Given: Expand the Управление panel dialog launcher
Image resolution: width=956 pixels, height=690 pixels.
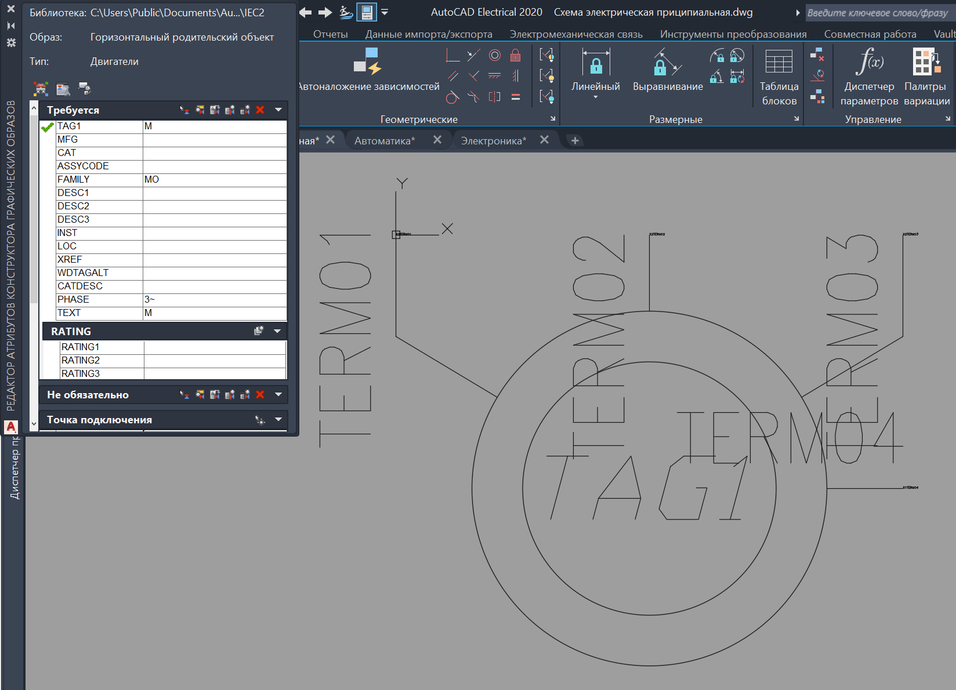Looking at the screenshot, I should (x=948, y=119).
